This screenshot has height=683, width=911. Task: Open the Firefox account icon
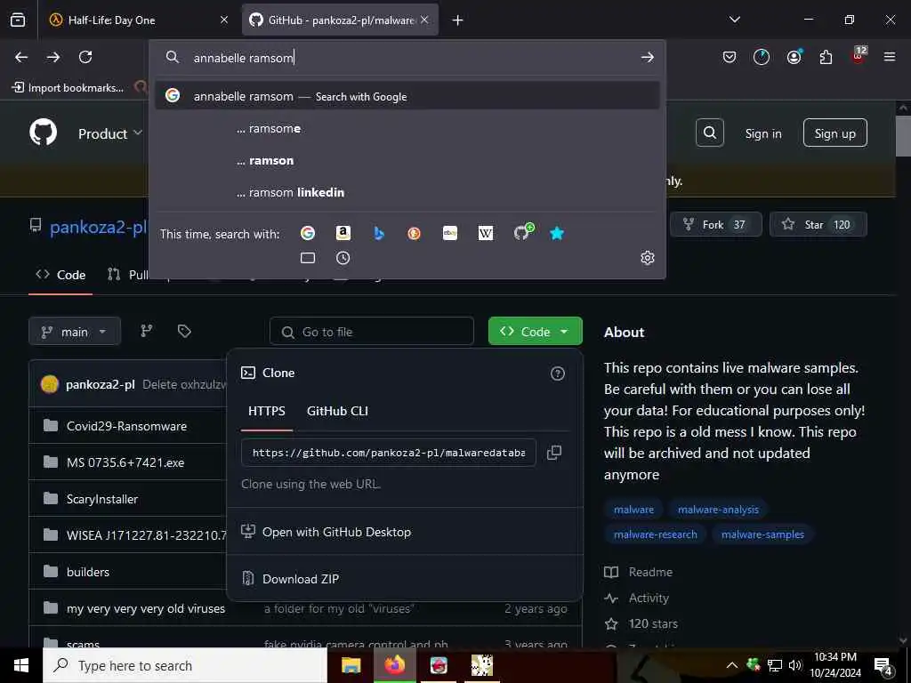click(x=794, y=57)
